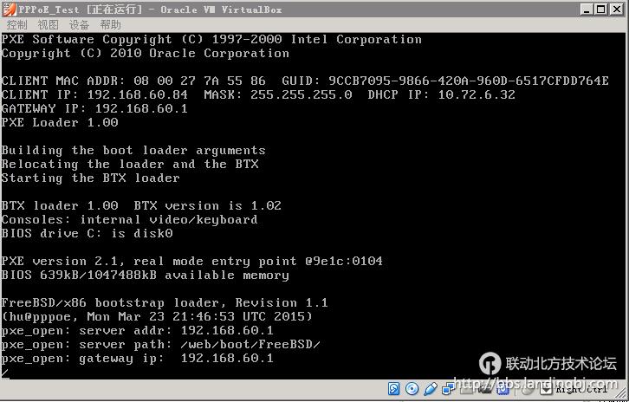This screenshot has height=402, width=629.
Task: Toggle the mouse integration status icon
Action: [x=524, y=389]
